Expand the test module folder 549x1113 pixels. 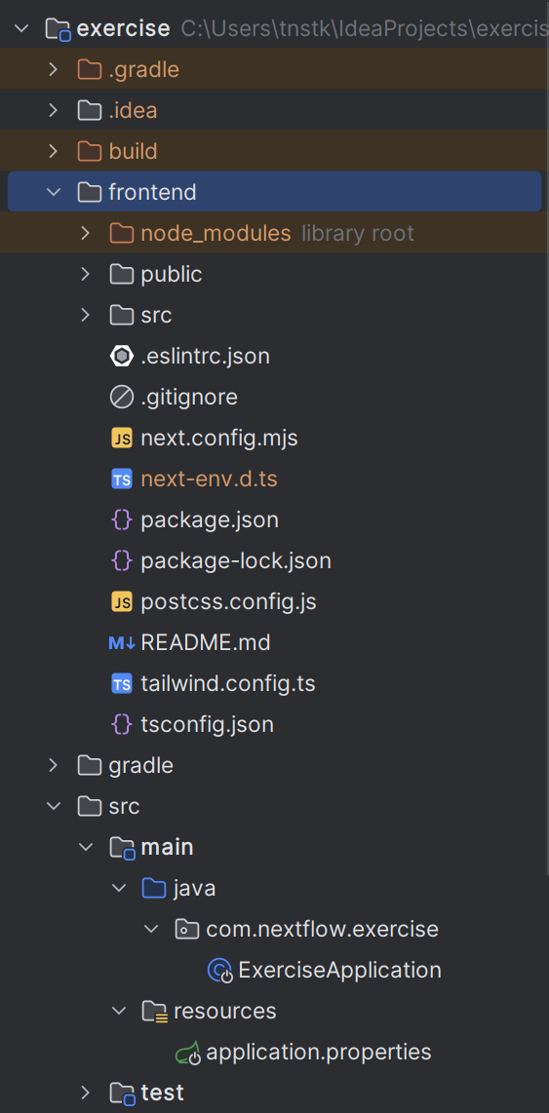click(85, 1093)
